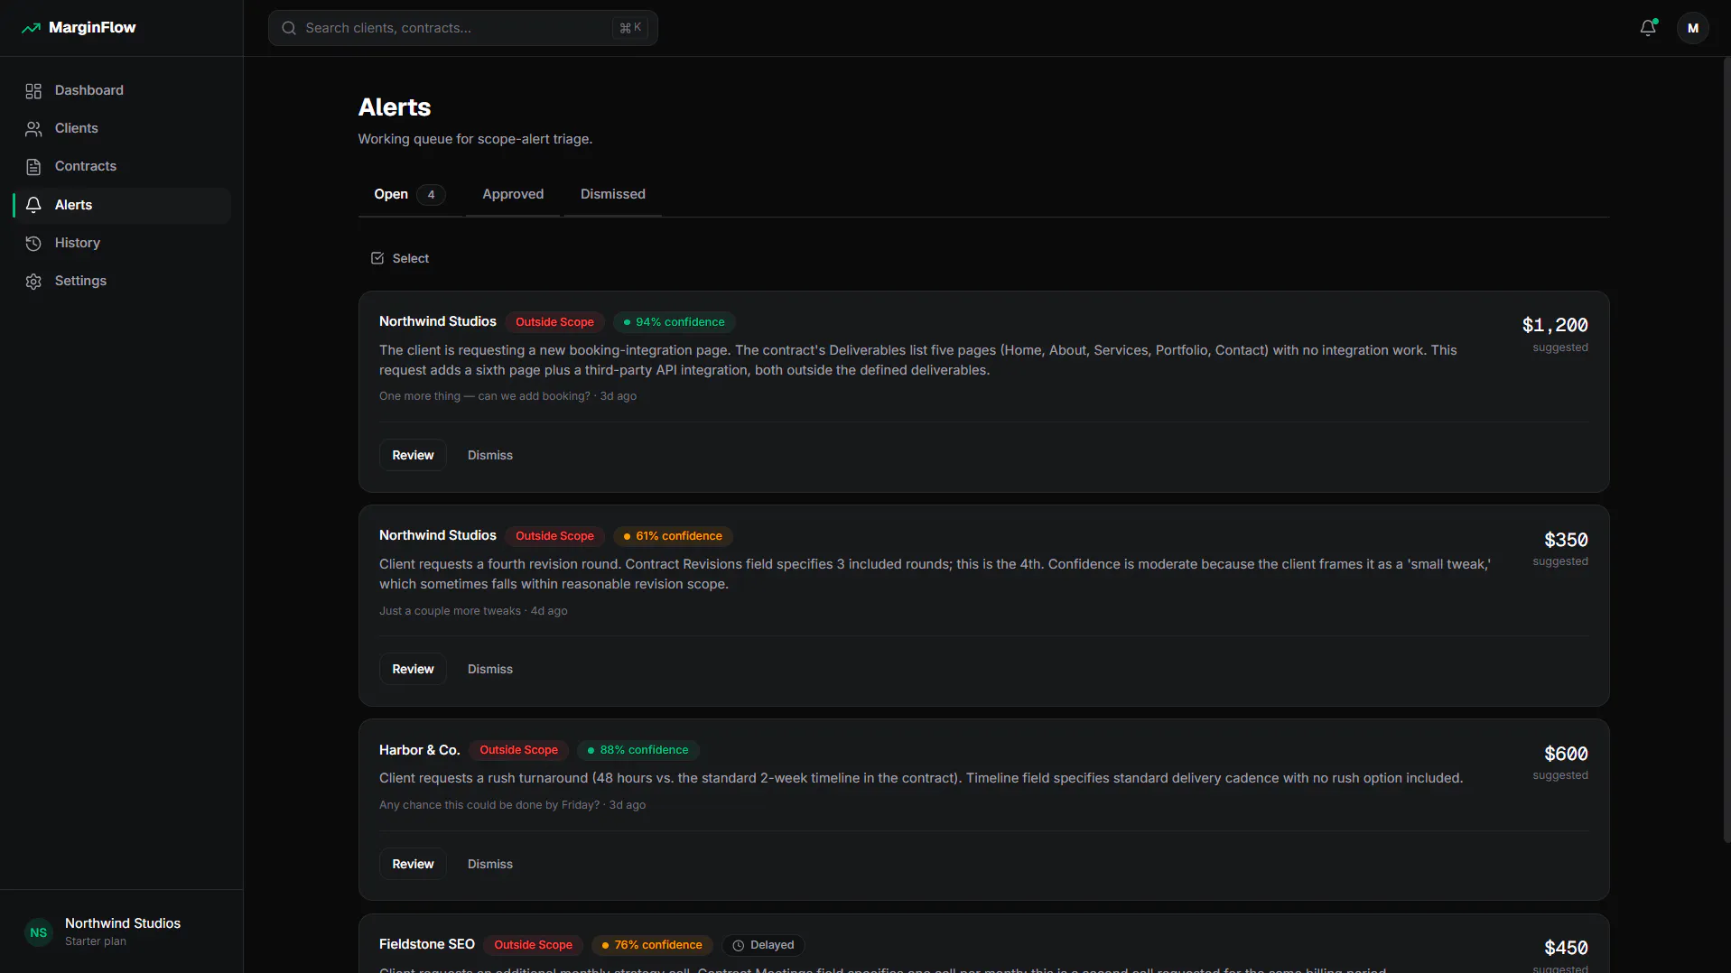Click 'Just a couple more tweaks' quote
Viewport: 1731px width, 973px height.
pyautogui.click(x=450, y=611)
